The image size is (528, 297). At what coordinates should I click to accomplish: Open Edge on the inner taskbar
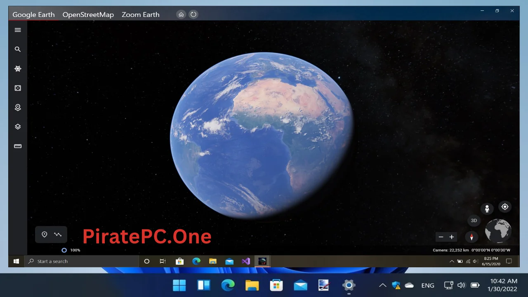196,261
